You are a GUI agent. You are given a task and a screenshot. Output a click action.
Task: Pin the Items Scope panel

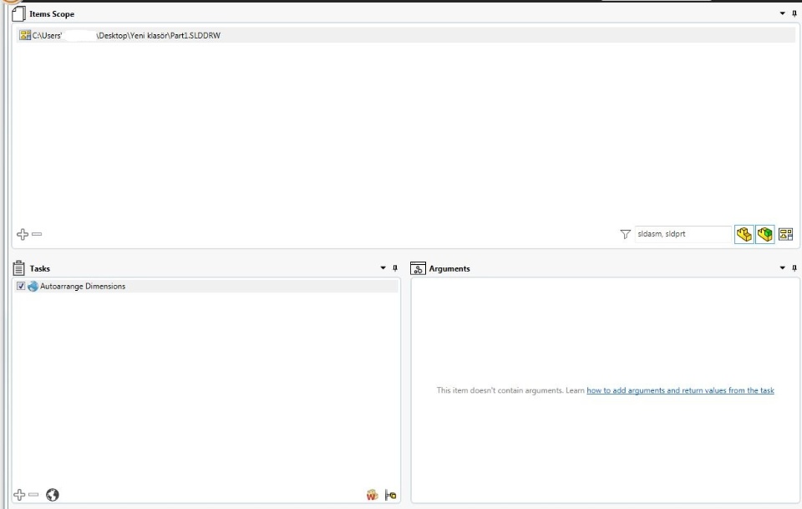(x=794, y=13)
